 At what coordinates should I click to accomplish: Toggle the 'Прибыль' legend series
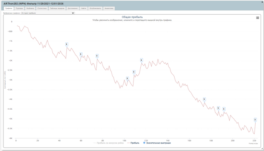[133, 143]
